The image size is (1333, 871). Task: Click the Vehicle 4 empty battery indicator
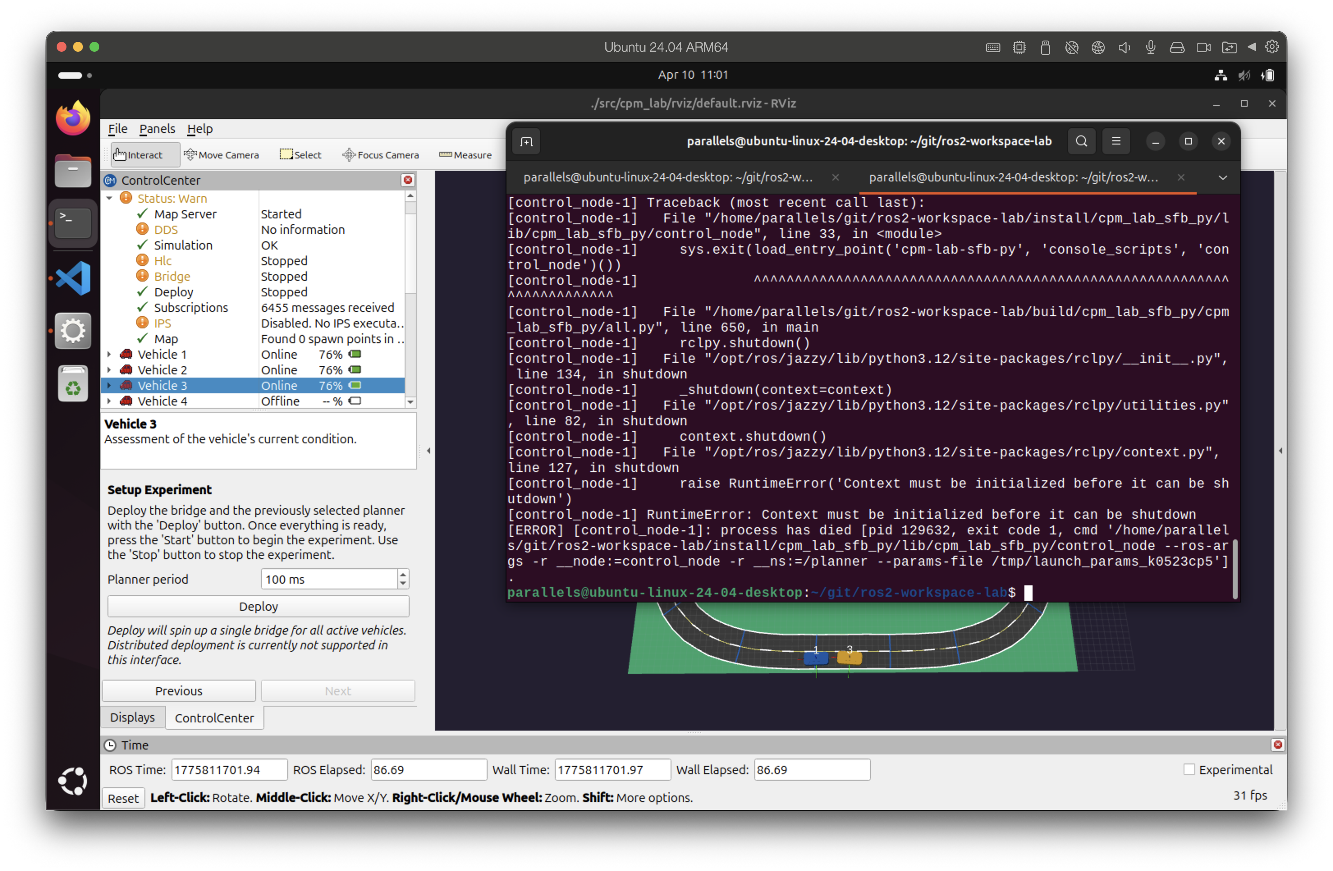point(355,401)
